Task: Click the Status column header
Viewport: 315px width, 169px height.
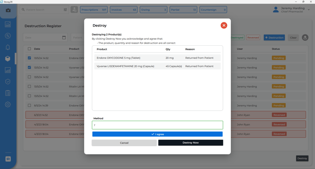Action: pos(276,49)
